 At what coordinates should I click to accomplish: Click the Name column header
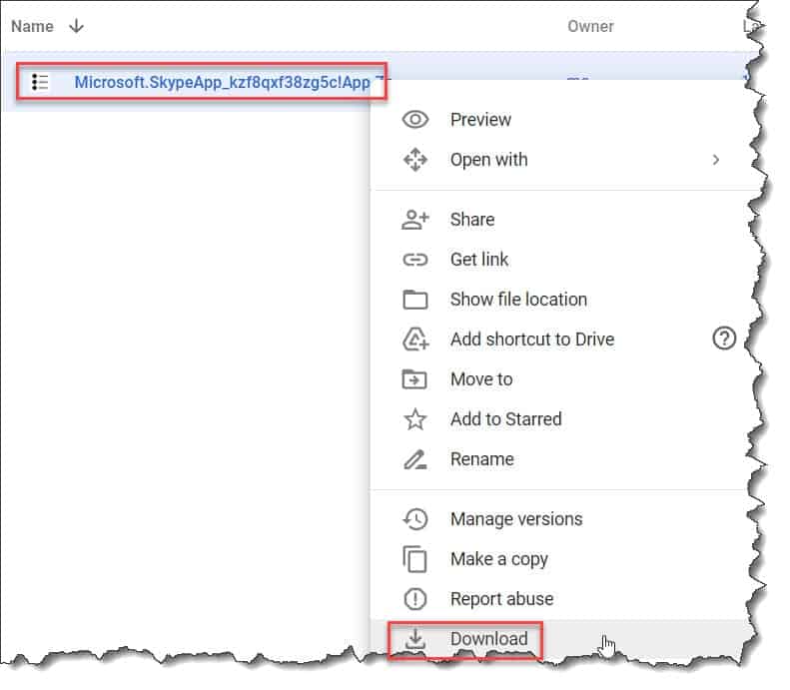pyautogui.click(x=32, y=26)
